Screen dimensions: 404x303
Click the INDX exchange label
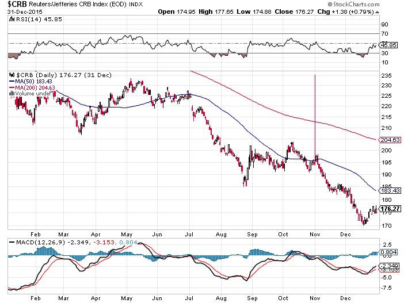click(x=136, y=5)
